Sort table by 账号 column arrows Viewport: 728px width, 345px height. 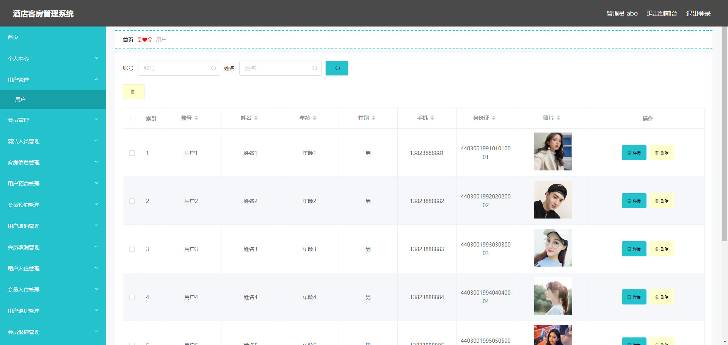pyautogui.click(x=196, y=118)
